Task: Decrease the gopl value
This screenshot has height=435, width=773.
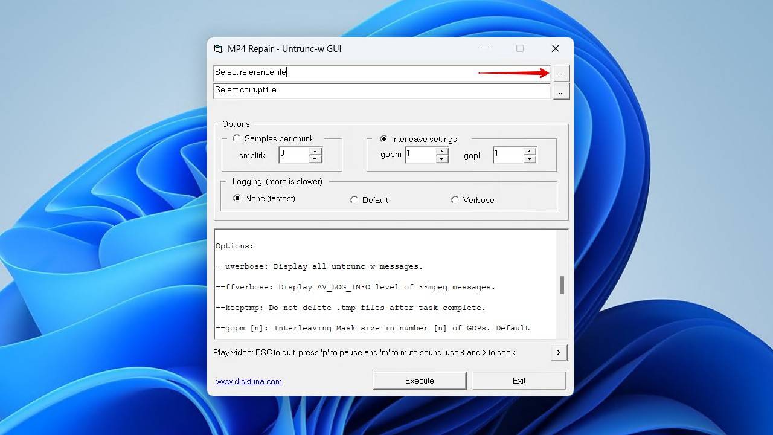Action: pyautogui.click(x=530, y=159)
